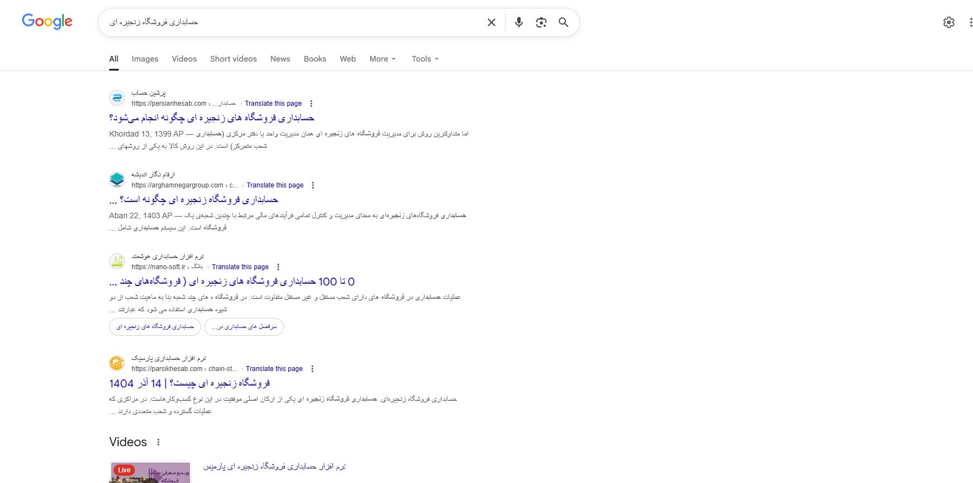Click the Google logo
Screen dimensions: 973x483
pos(47,21)
